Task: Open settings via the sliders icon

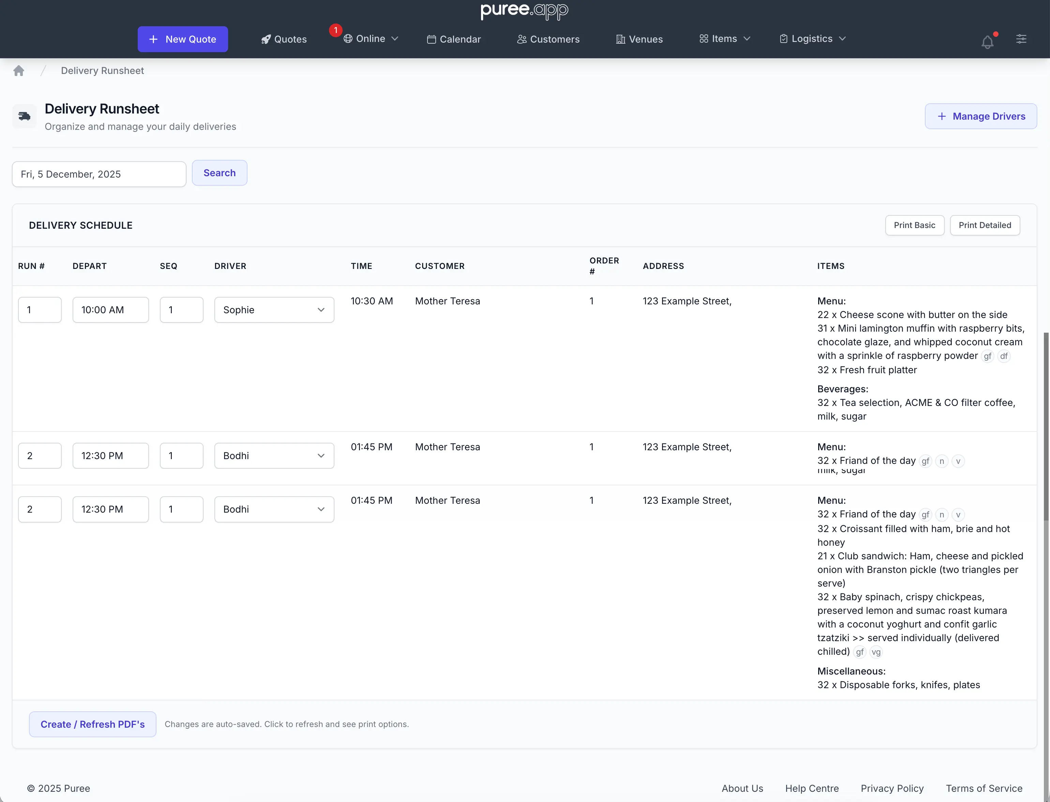Action: click(1021, 39)
